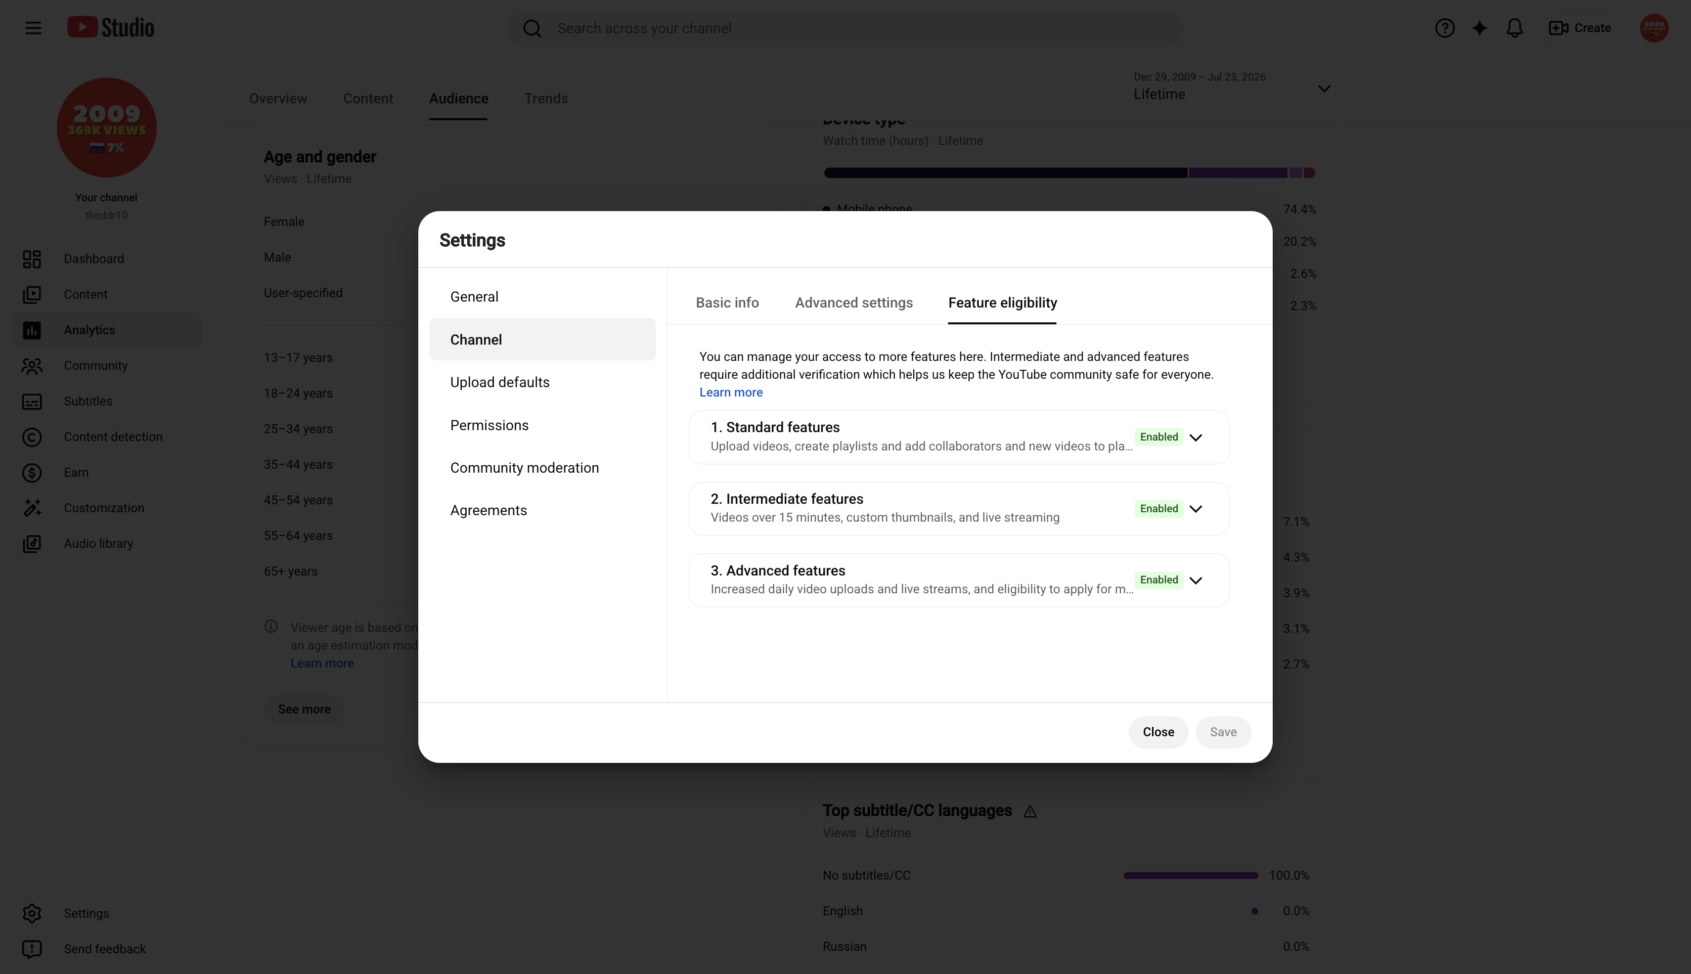Click the Dashboard sidebar icon

click(32, 259)
